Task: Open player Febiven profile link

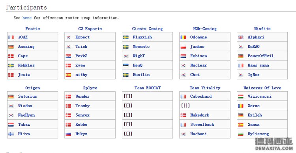Action: 199,56
